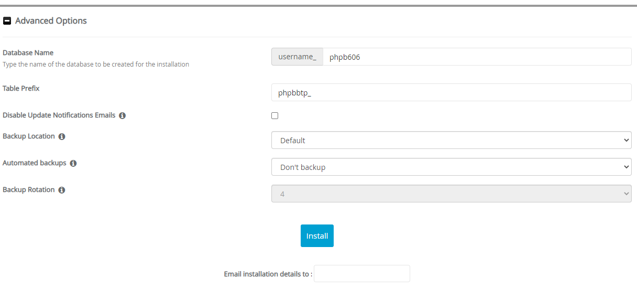Click the Email installation details input box
637x289 pixels.
tap(362, 274)
